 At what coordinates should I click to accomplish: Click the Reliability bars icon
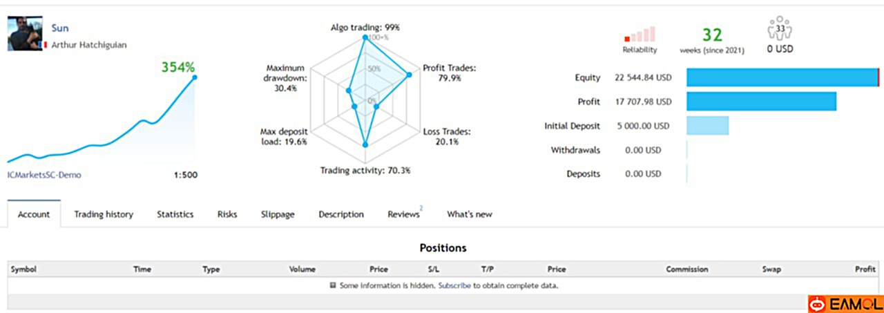(x=640, y=35)
